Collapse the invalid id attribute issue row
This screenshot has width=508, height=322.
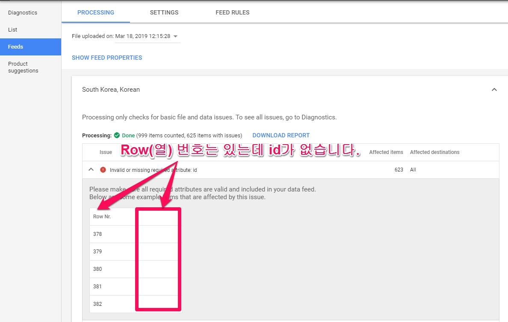[x=91, y=170]
